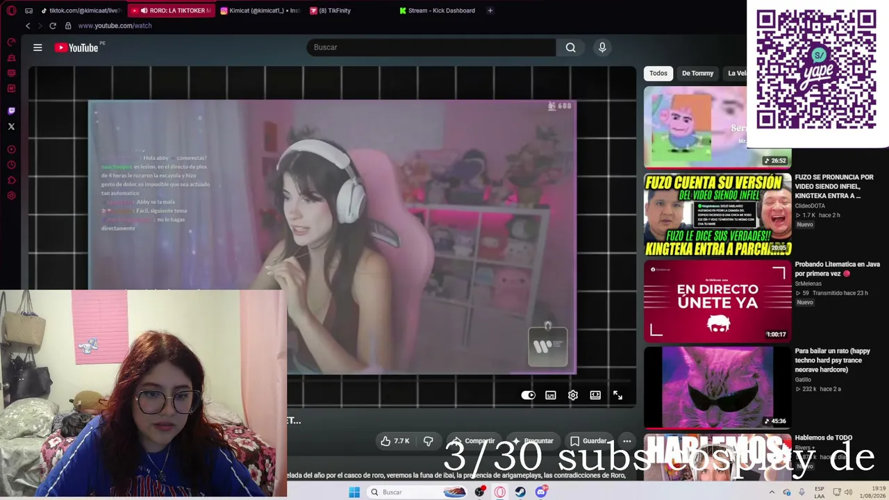Open Steam from the taskbar
The image size is (889, 500).
520,492
